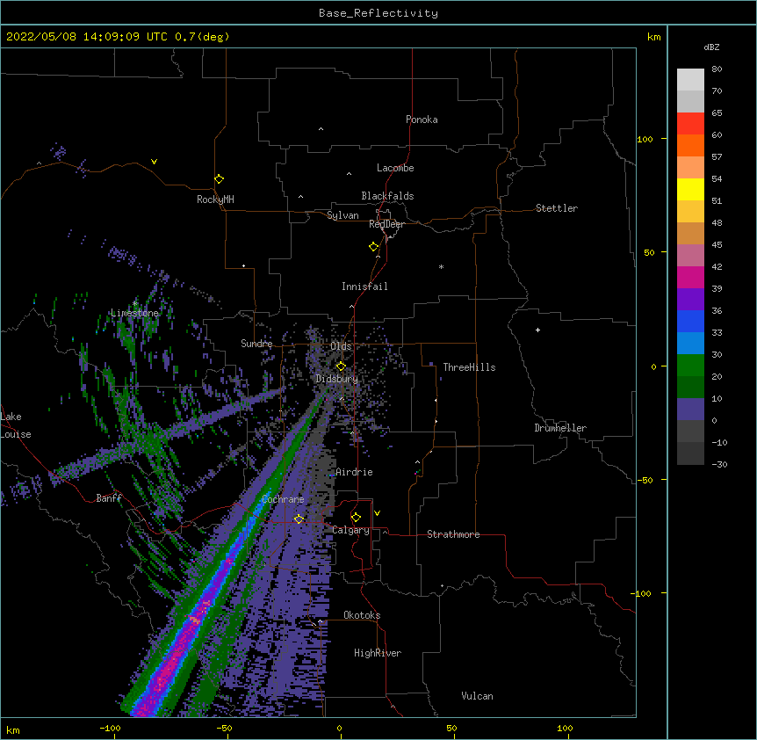
Task: Click the Stettler city label
Action: pyautogui.click(x=557, y=208)
